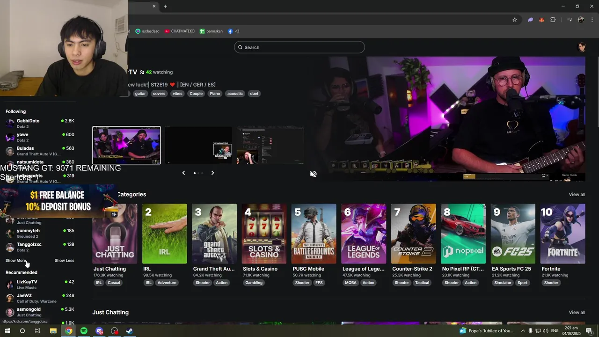Open OBS Studio from the taskbar

(115, 331)
